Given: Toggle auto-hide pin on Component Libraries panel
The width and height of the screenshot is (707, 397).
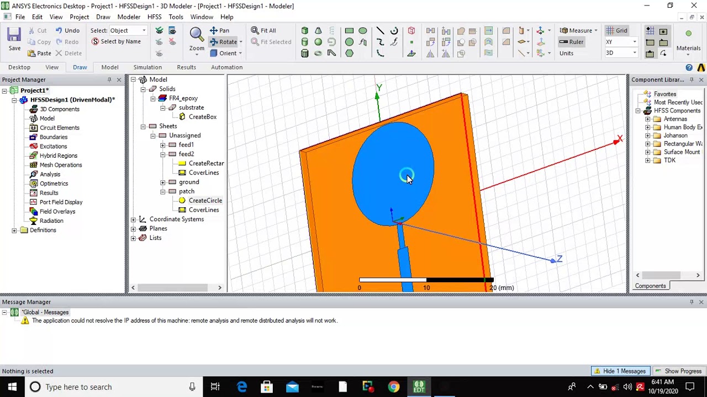Looking at the screenshot, I should (692, 80).
